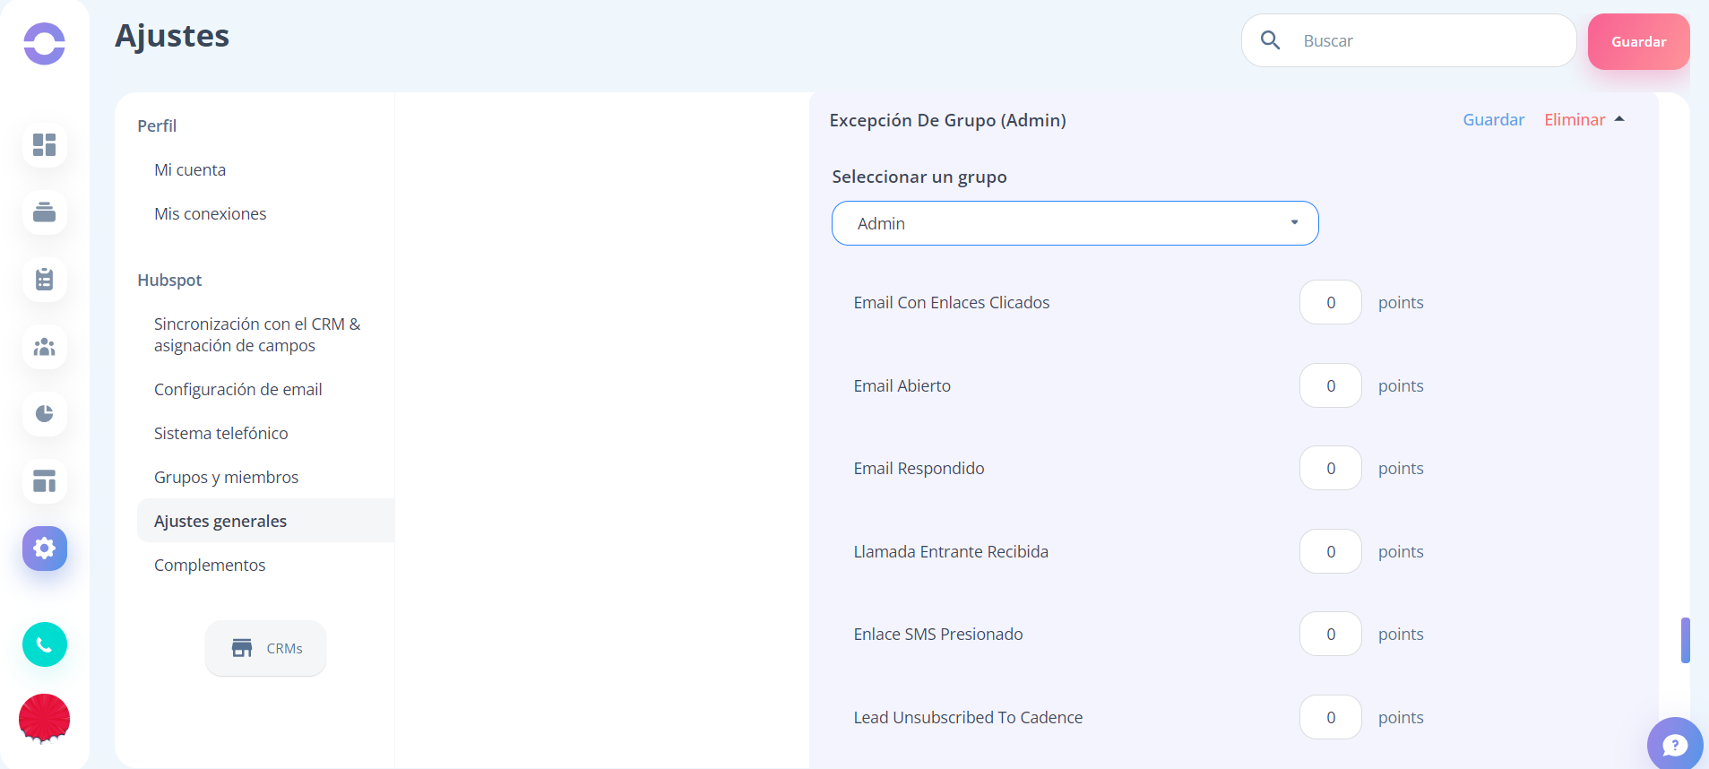Open Configuración de email
Screen dimensions: 1709x769
(x=238, y=389)
